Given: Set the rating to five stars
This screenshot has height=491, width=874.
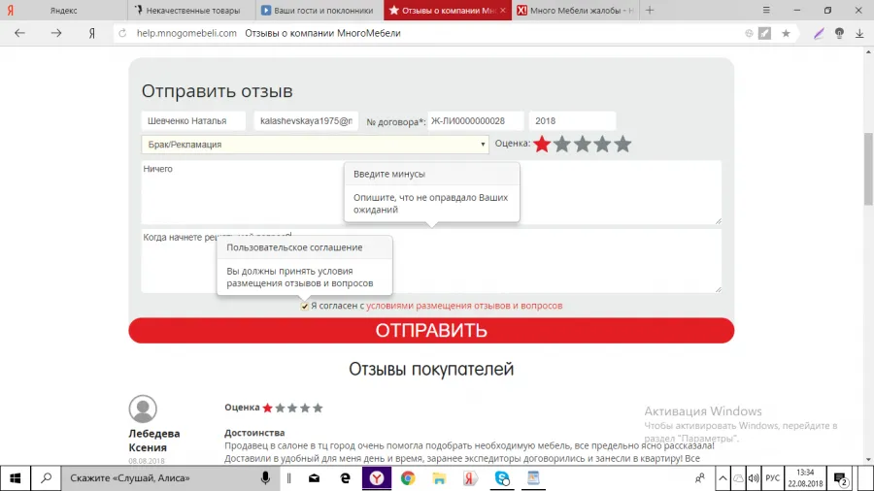Looking at the screenshot, I should tap(622, 145).
